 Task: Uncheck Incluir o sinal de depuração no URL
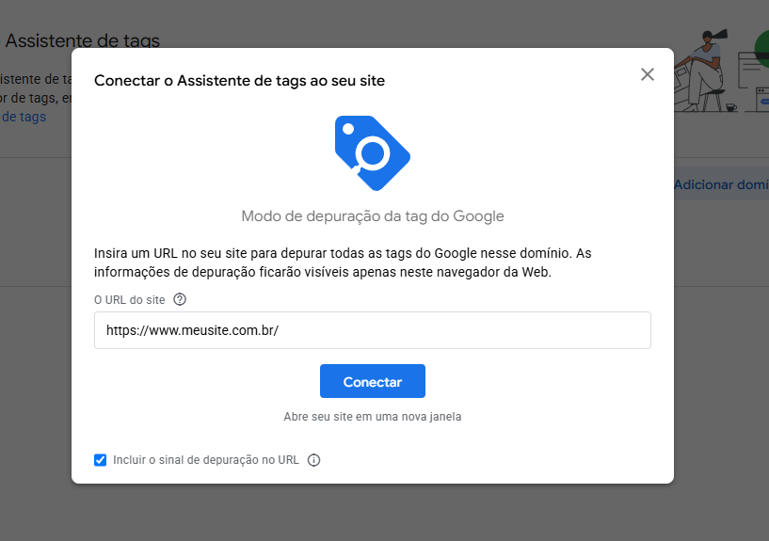point(100,460)
